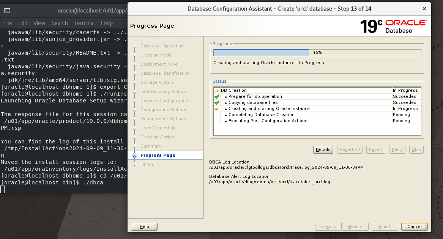Click the terminal icon in the title bar
The image size is (443, 239).
coord(8,11)
